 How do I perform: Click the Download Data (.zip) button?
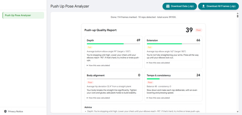pyautogui.click(x=180, y=6)
